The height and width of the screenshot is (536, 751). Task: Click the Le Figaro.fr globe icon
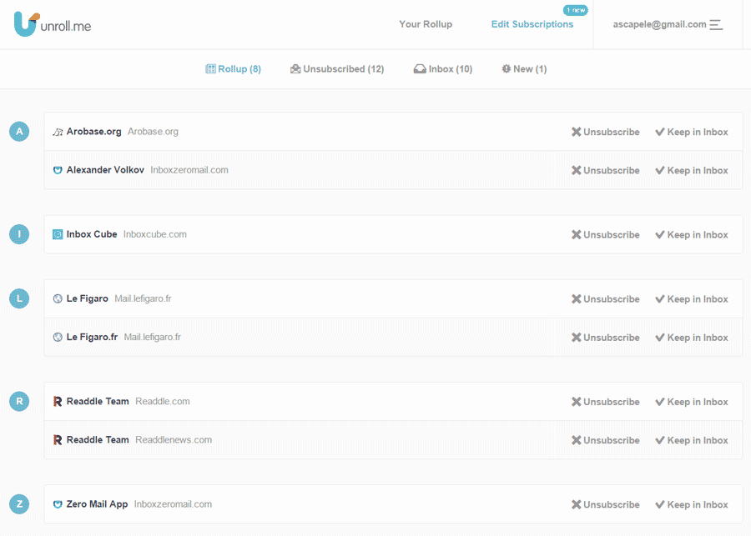[x=58, y=337]
